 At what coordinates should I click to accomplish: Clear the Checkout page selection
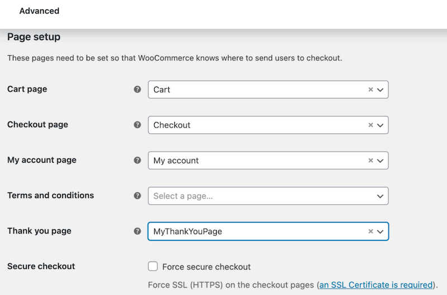click(370, 125)
